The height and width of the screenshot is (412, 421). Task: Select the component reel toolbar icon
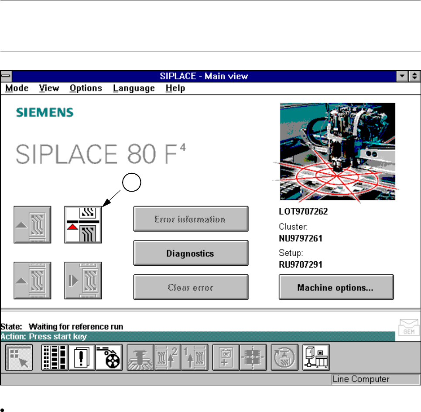(x=109, y=358)
